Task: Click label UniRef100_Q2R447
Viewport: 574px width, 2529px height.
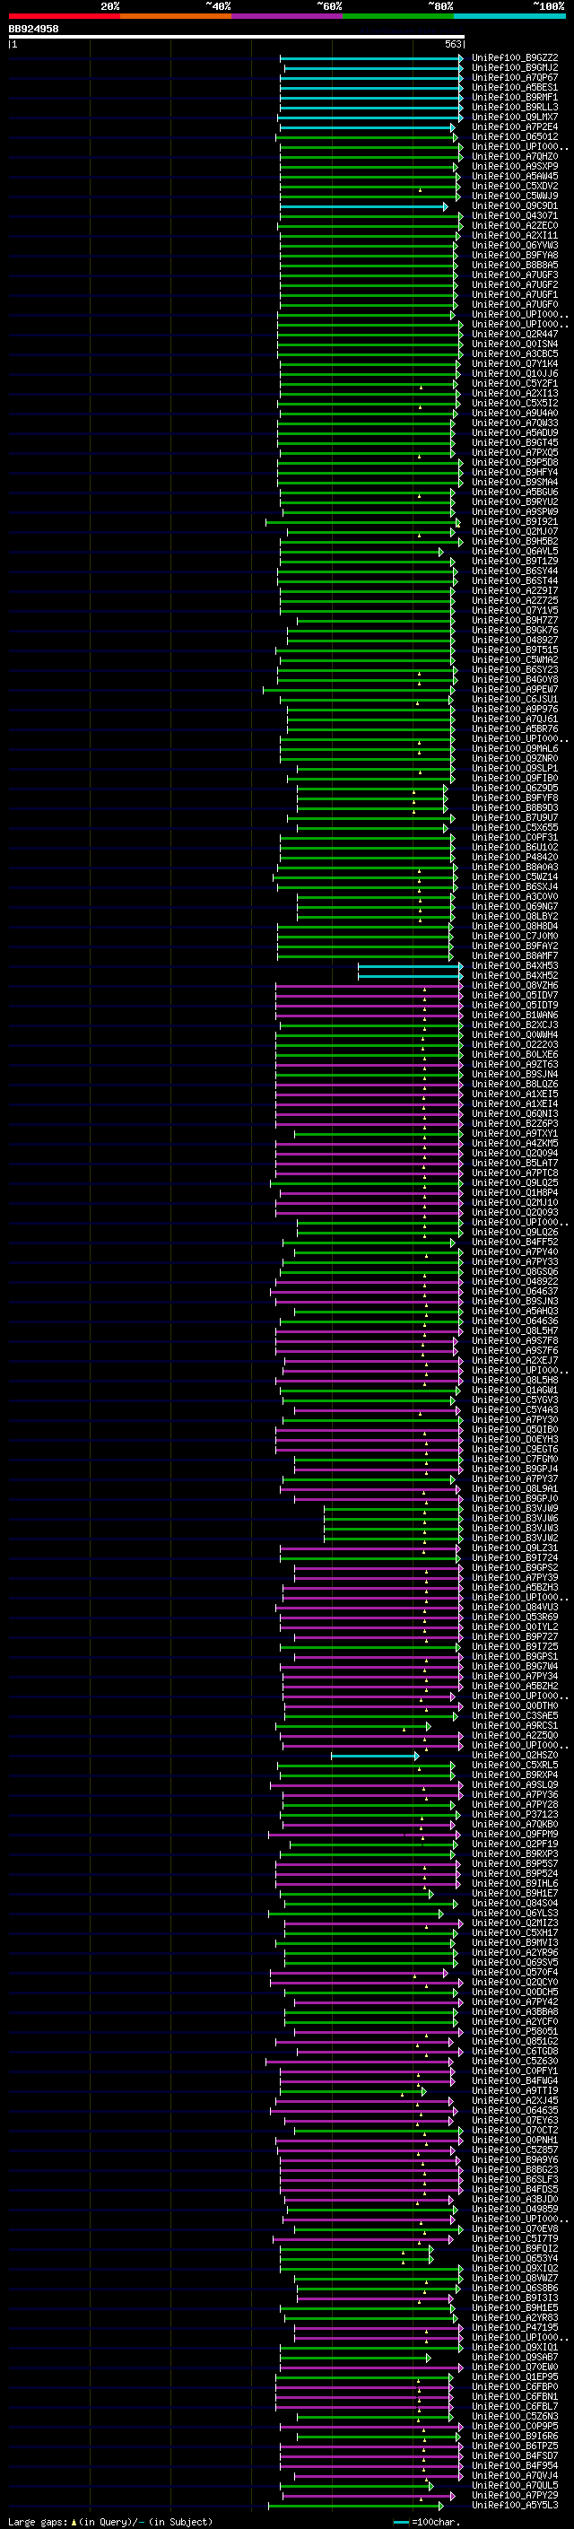Action: 515,334
